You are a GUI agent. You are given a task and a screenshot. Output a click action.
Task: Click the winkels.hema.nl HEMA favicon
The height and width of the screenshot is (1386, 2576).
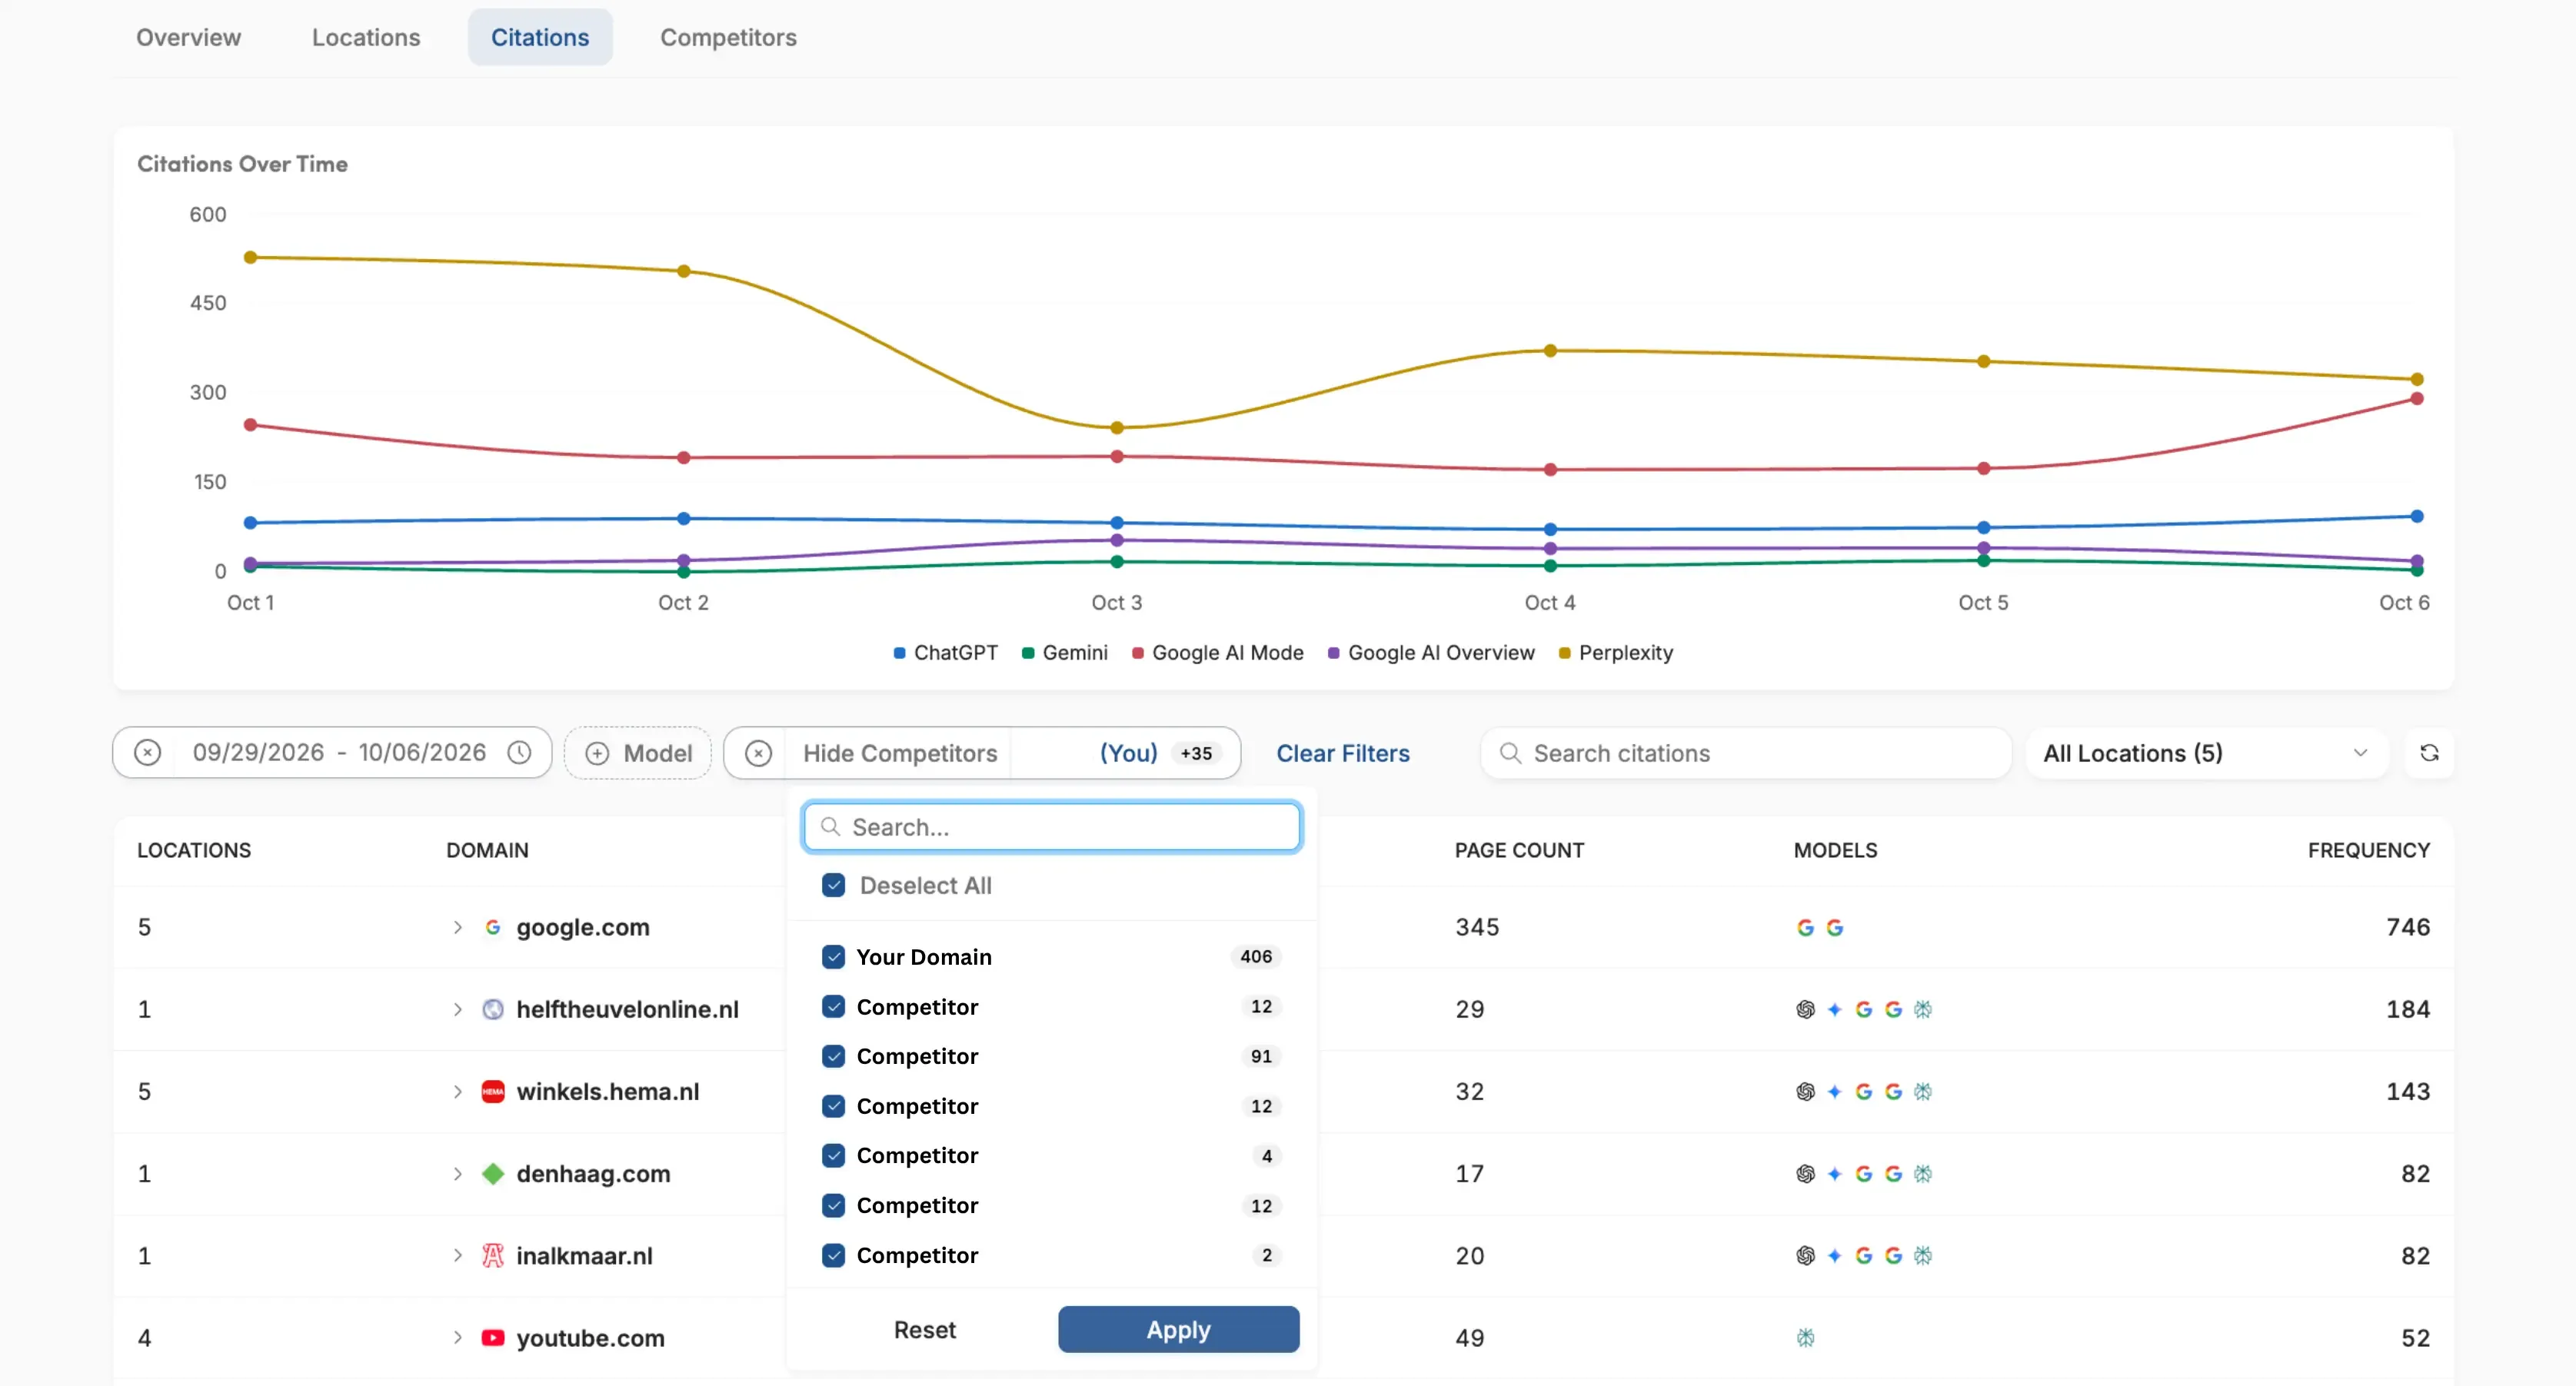pos(492,1092)
